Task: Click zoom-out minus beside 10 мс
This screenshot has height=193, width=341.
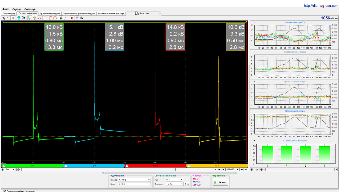Action: 2,169
